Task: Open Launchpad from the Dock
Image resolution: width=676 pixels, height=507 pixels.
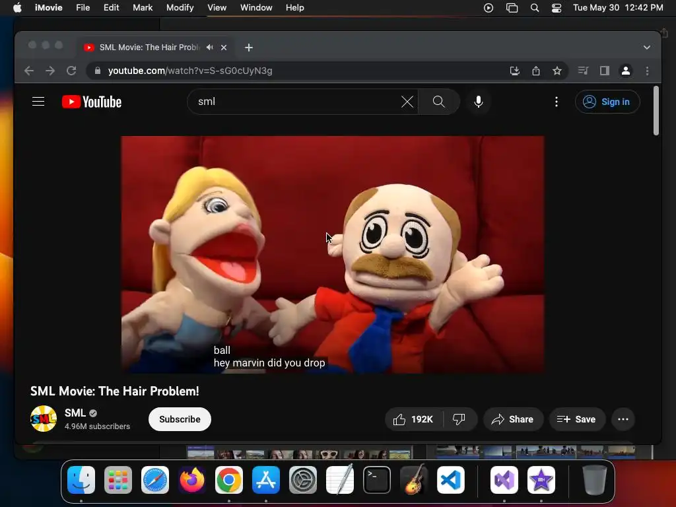Action: coord(118,480)
